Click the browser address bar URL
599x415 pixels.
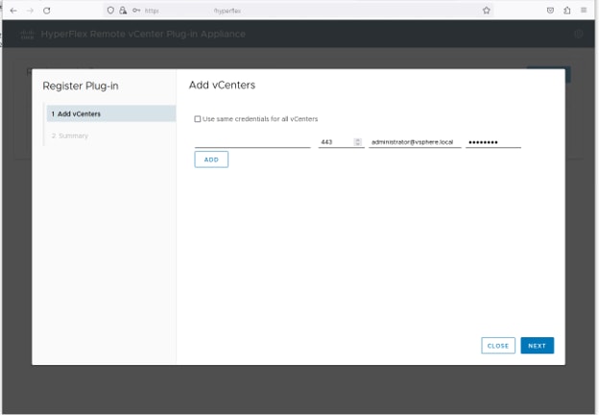(298, 11)
